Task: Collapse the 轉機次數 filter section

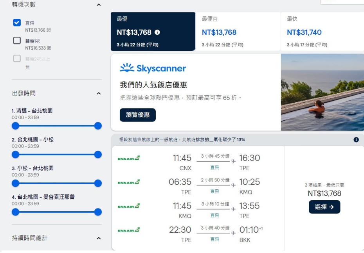Action: 99,5
